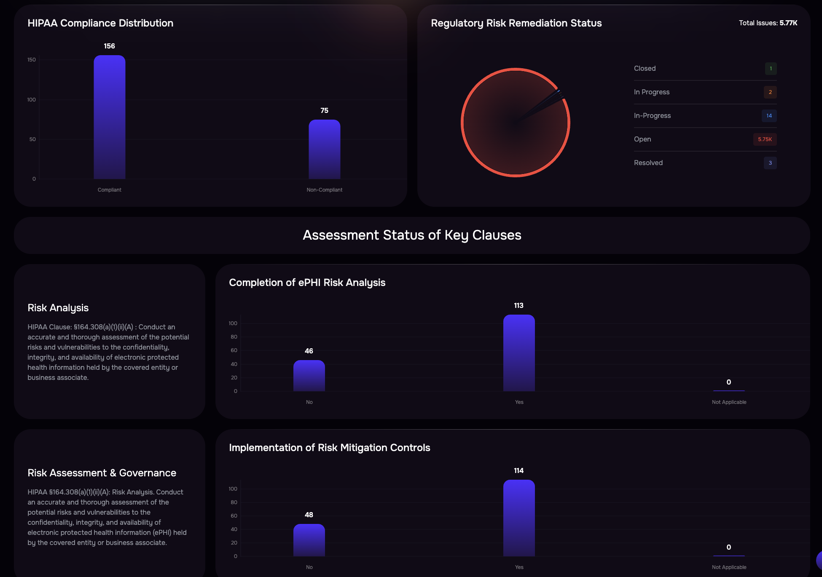Screen dimensions: 822x577
Task: Click the Non-Compliant bar showing 75
Action: click(324, 150)
